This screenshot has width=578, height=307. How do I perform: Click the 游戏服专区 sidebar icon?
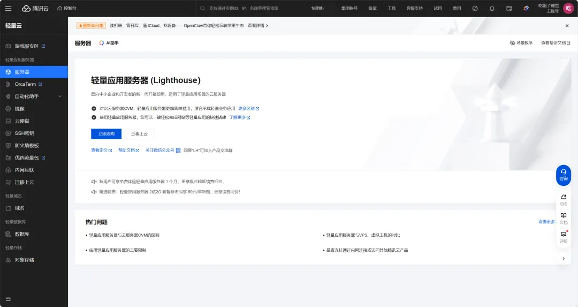(x=8, y=46)
